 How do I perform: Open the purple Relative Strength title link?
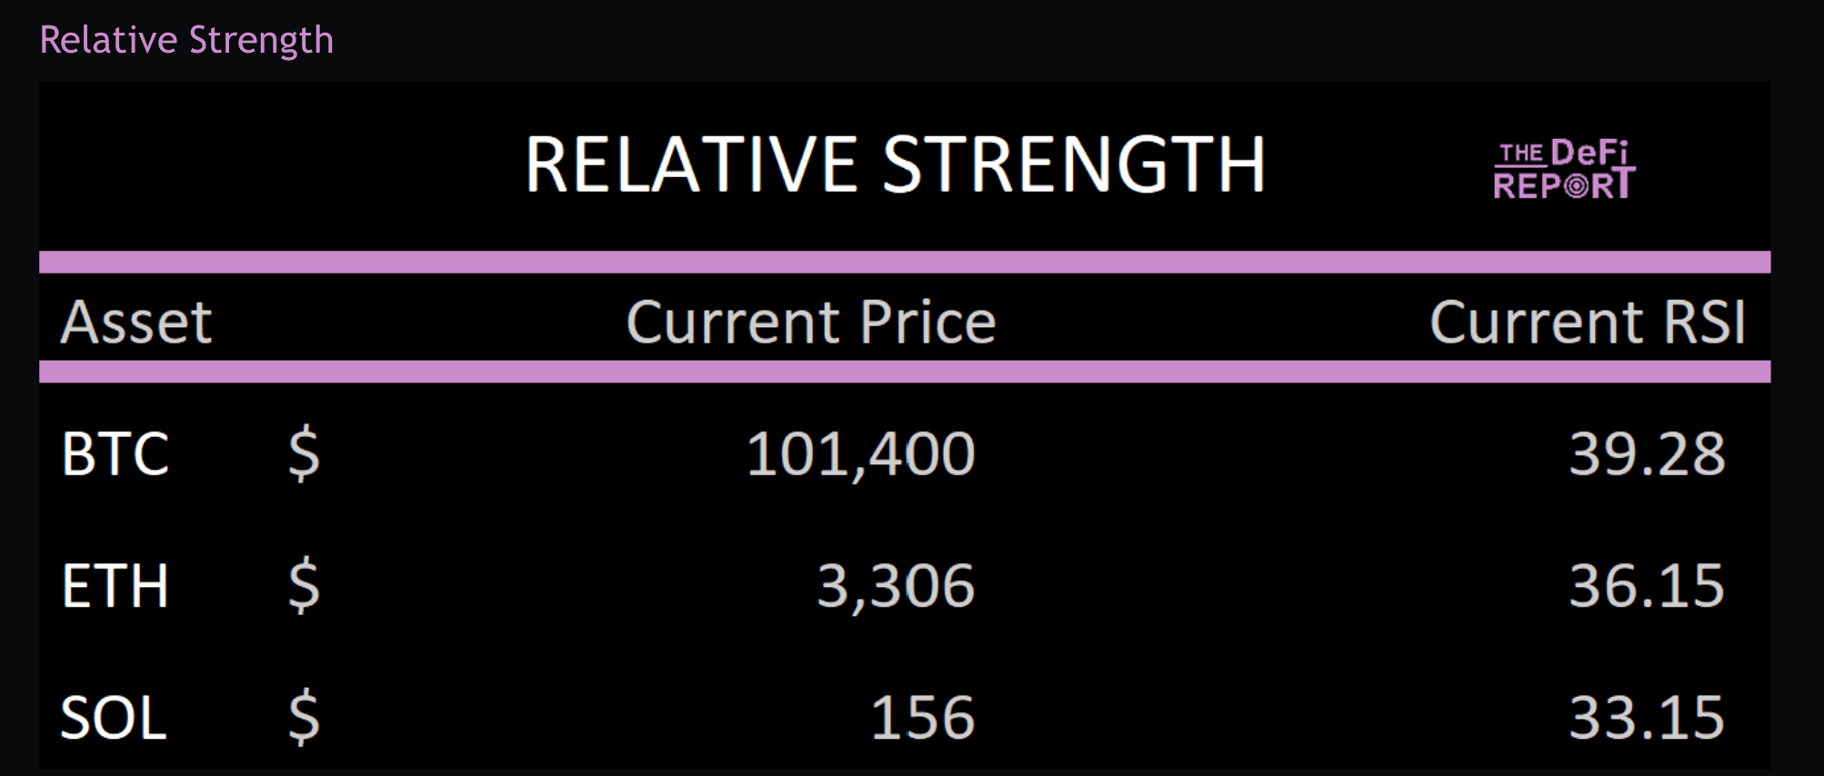(x=186, y=40)
